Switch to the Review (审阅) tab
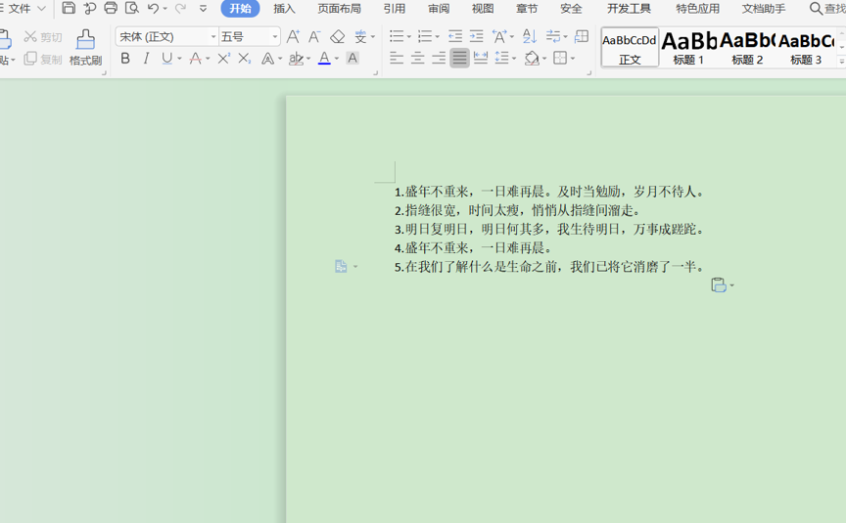Screen dimensions: 846x523 point(439,9)
